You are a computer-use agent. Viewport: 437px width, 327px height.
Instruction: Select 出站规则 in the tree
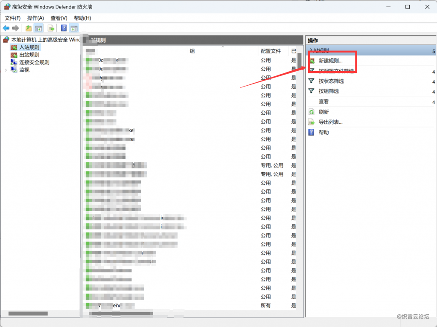pos(29,55)
